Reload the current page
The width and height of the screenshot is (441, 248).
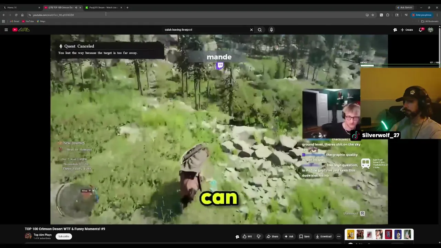[16, 15]
